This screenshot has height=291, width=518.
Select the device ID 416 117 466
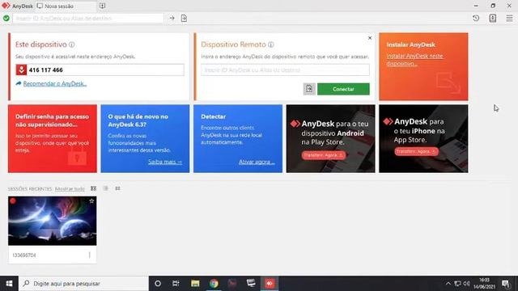(x=45, y=70)
